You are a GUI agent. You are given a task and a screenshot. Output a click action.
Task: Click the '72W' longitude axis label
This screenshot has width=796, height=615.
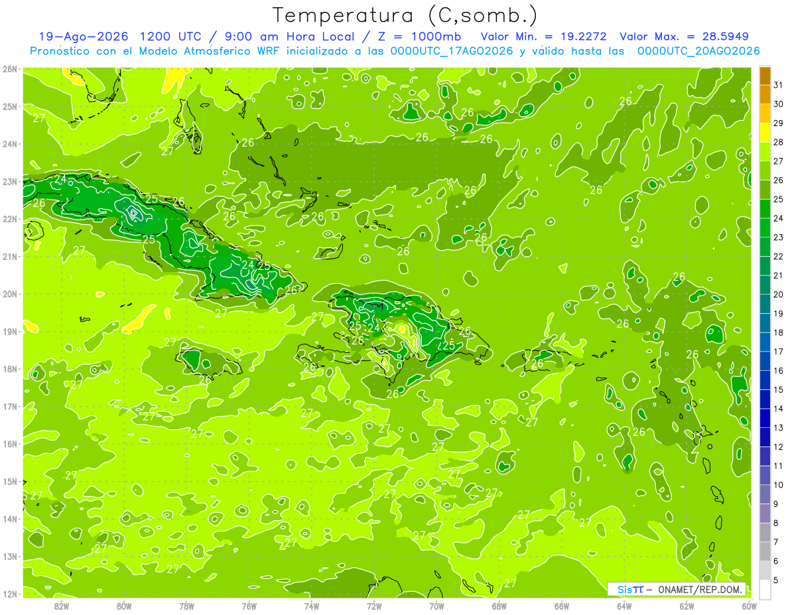click(x=374, y=606)
